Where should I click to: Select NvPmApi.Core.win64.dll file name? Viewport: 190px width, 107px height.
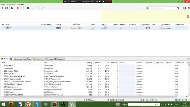coord(13,89)
